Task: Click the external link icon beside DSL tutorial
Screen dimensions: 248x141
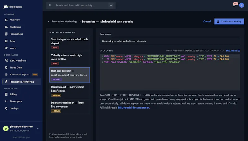Action: pyautogui.click(x=239, y=51)
